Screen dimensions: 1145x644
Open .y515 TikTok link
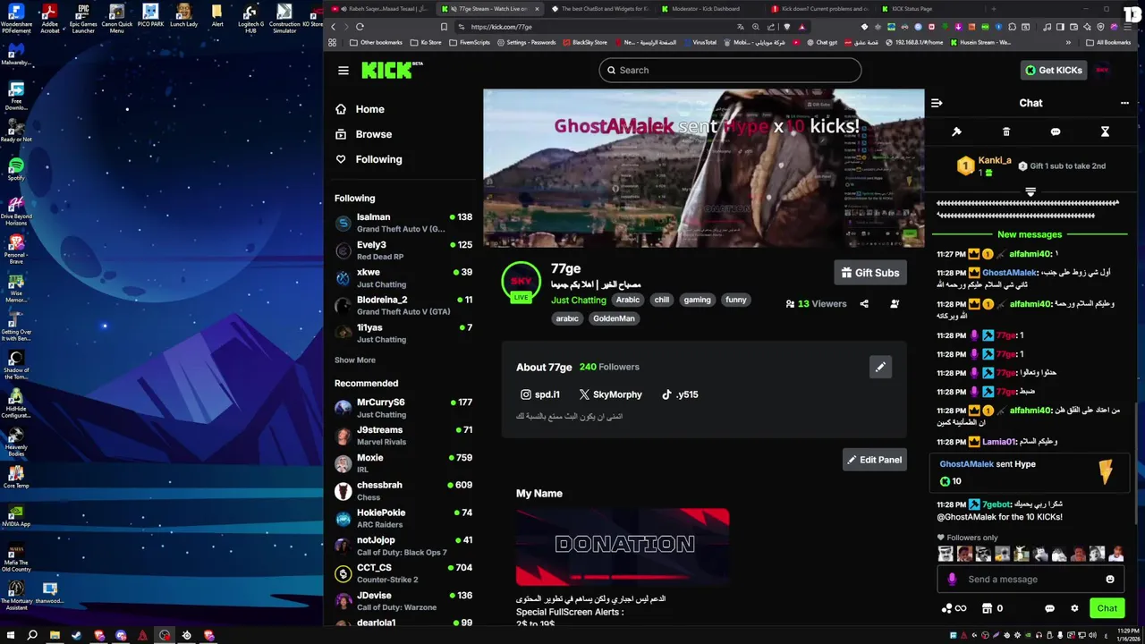click(x=680, y=394)
